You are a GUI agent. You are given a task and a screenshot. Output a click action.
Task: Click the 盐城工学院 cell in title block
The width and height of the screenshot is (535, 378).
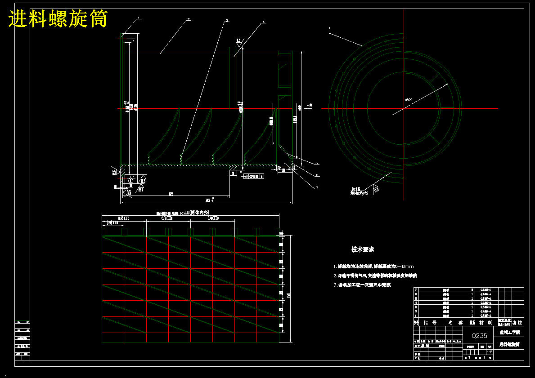coord(510,332)
